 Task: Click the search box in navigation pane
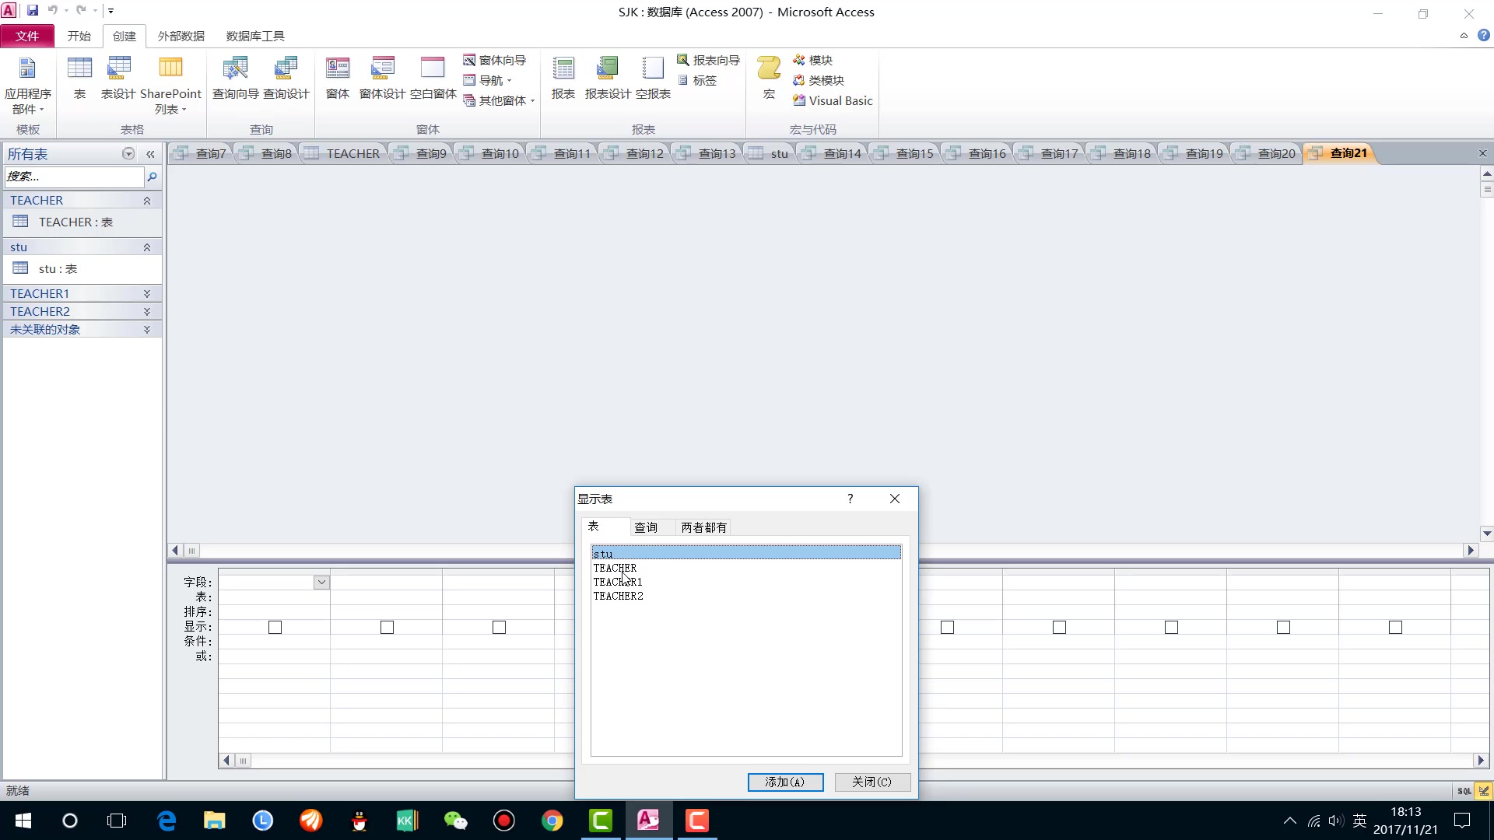pyautogui.click(x=74, y=177)
